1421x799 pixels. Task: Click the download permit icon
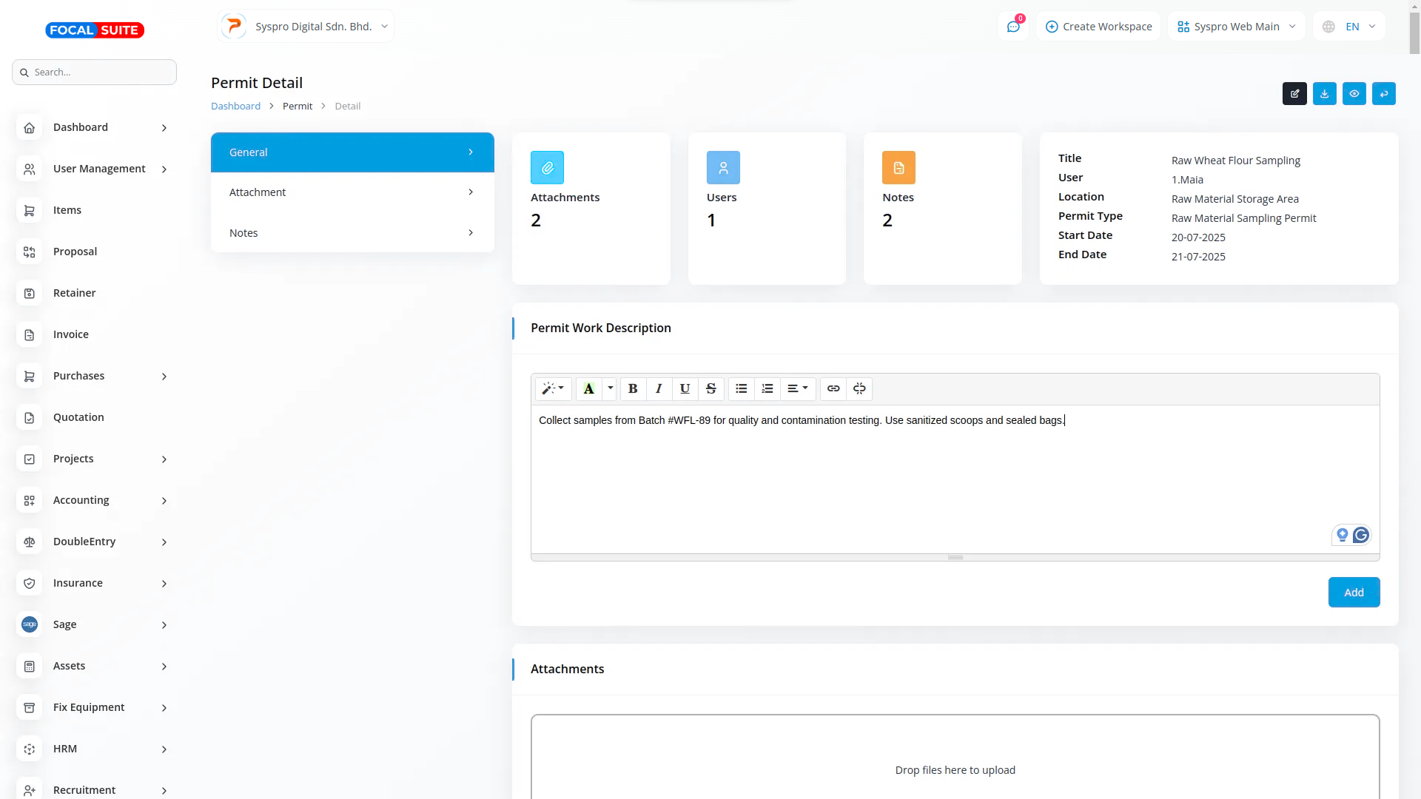pyautogui.click(x=1324, y=94)
